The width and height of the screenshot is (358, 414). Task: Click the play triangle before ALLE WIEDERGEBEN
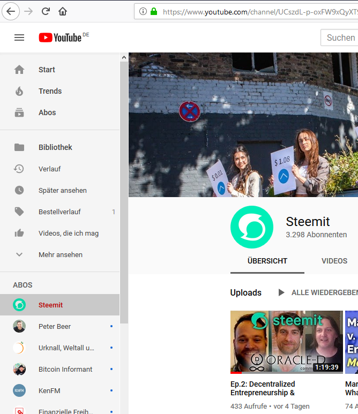281,292
